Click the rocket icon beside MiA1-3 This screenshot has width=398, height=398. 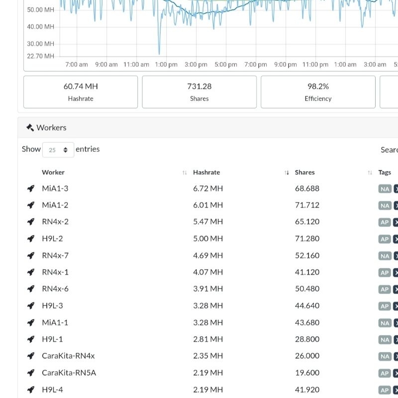click(31, 189)
